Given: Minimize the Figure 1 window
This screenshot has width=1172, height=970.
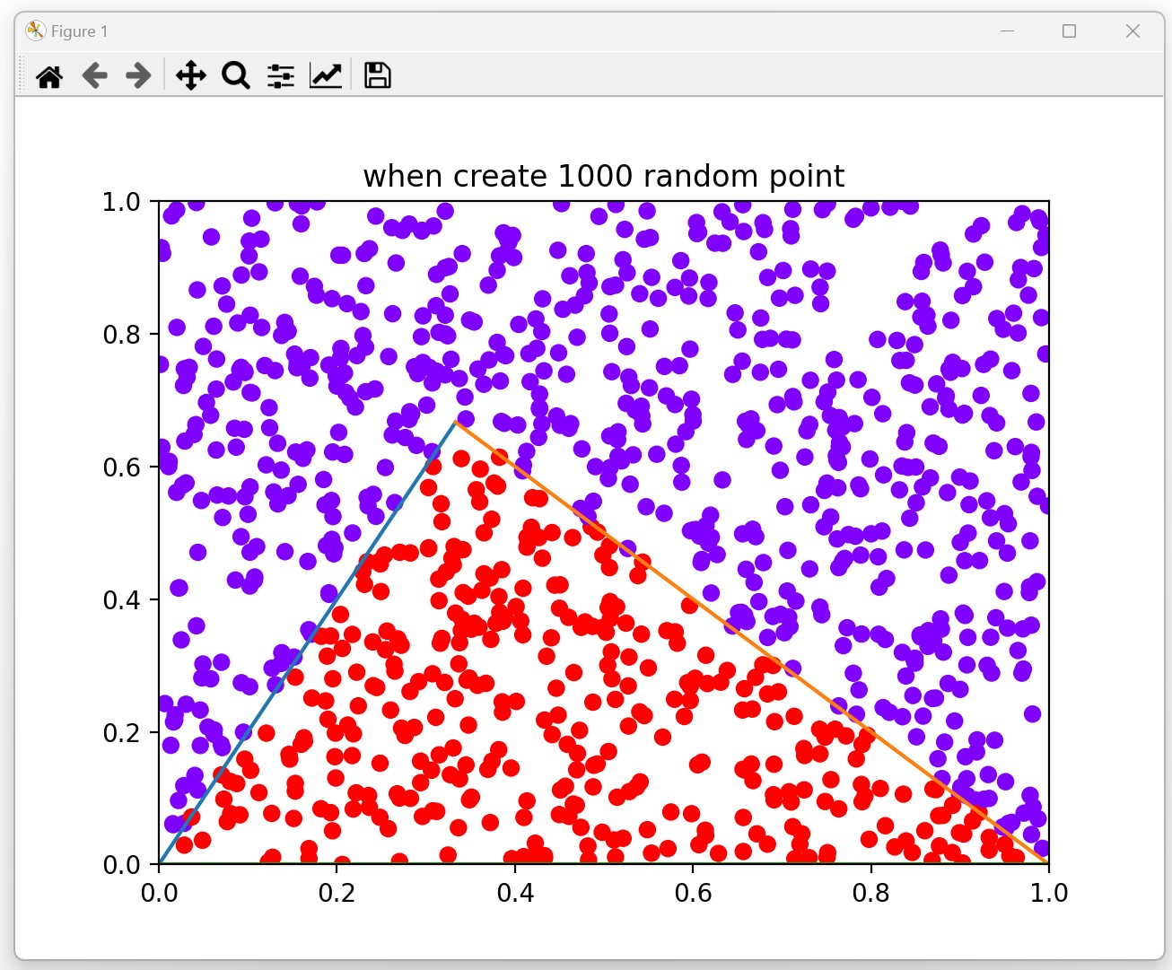Looking at the screenshot, I should (1007, 31).
